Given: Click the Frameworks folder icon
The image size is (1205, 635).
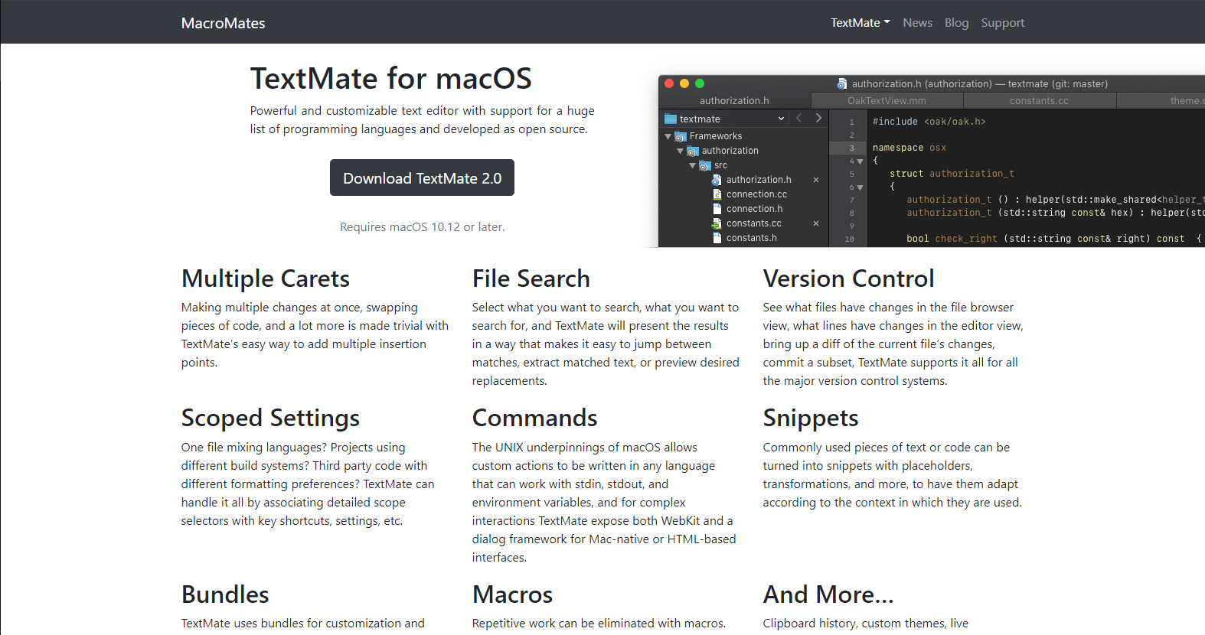Looking at the screenshot, I should [681, 136].
